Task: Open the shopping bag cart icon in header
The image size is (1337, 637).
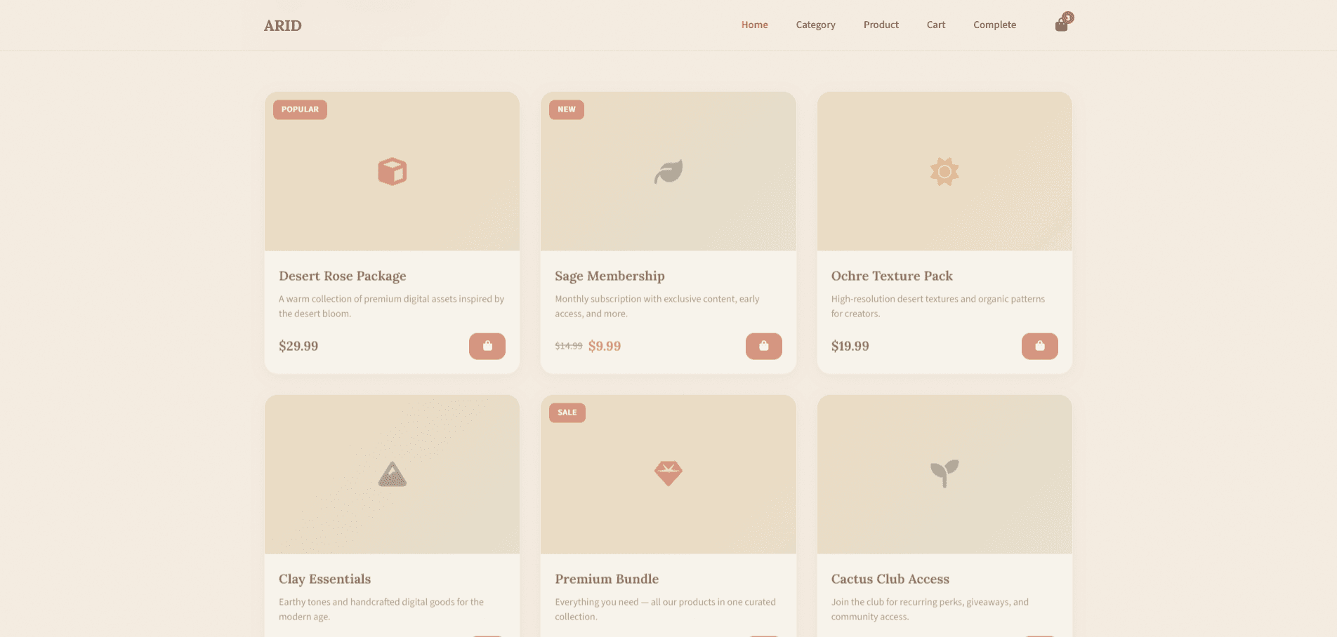Action: 1062,25
